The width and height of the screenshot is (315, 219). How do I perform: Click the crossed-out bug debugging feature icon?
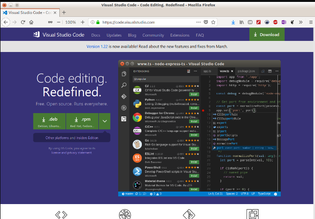[x=125, y=214]
